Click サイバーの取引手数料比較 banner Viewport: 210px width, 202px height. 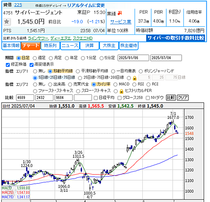[176, 38]
